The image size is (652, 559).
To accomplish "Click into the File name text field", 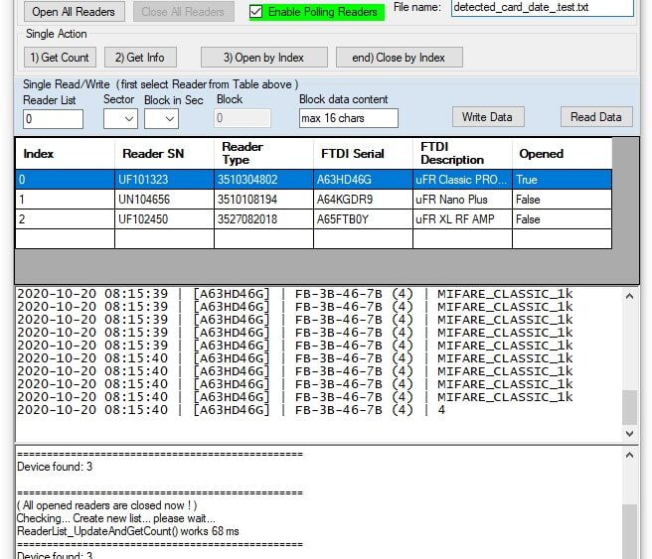I will click(x=541, y=8).
